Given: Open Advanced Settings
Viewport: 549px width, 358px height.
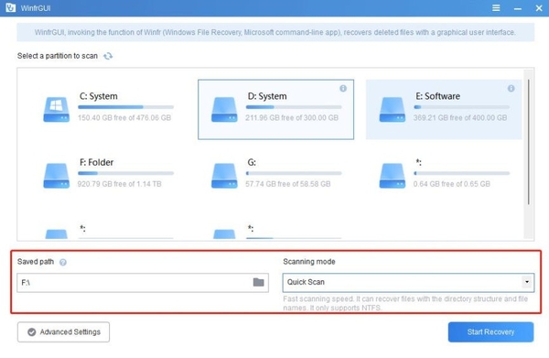Looking at the screenshot, I should tap(63, 332).
